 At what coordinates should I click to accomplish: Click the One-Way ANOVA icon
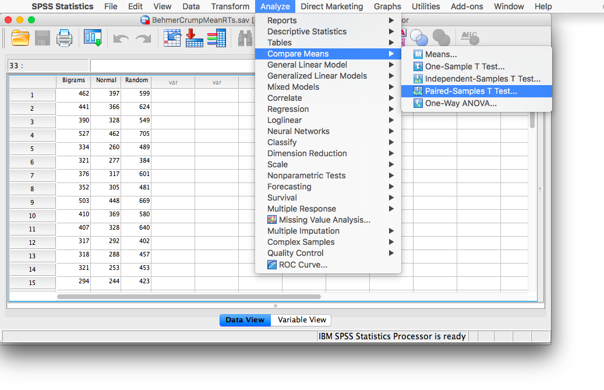418,103
